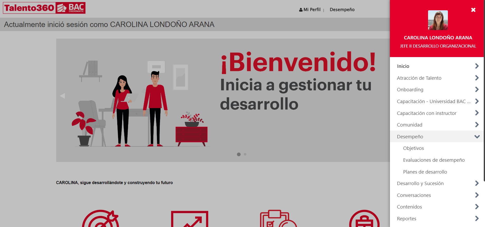Open Evaluaciones de desempeño submenu item
This screenshot has width=485, height=227.
click(434, 160)
